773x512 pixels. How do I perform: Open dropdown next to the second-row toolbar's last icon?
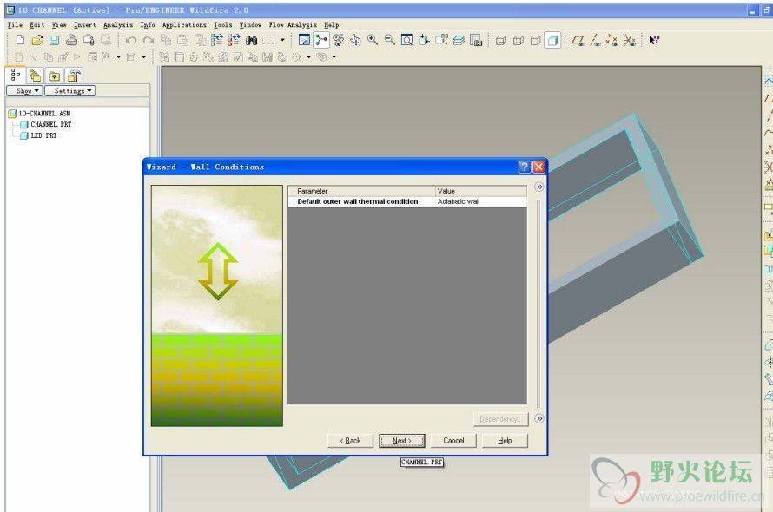coord(334,57)
